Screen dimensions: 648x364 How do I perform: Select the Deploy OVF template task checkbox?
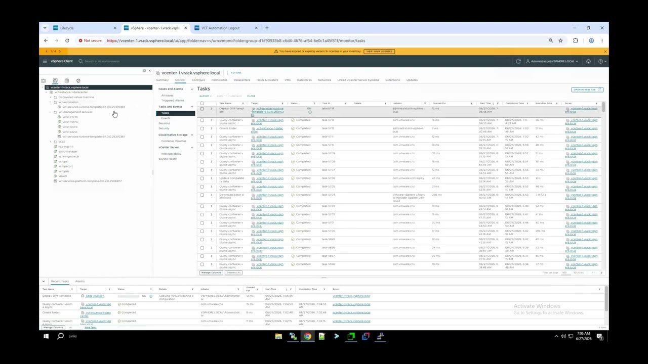coord(202,109)
